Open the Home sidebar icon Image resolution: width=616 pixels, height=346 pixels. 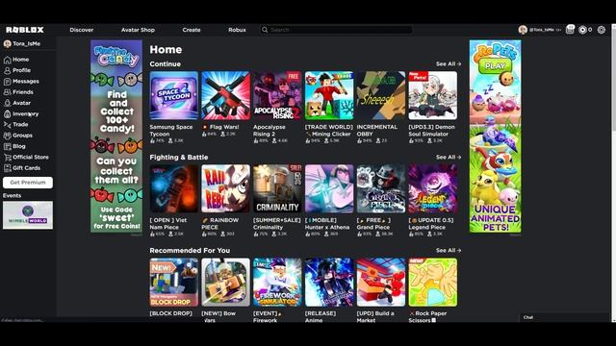tap(7, 60)
